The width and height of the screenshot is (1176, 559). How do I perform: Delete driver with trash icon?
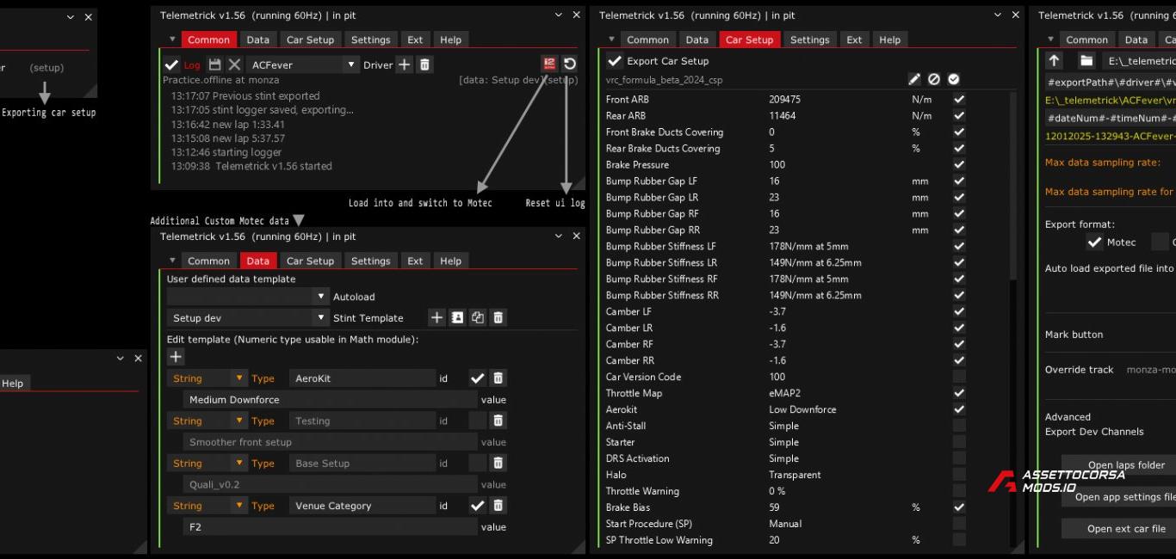(x=424, y=64)
